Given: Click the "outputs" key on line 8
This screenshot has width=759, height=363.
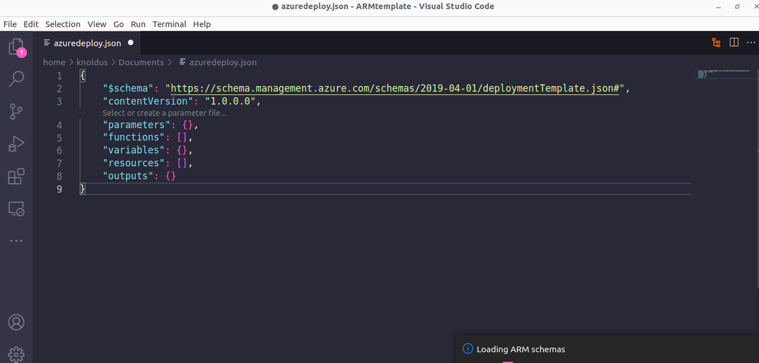Looking at the screenshot, I should pyautogui.click(x=128, y=176).
